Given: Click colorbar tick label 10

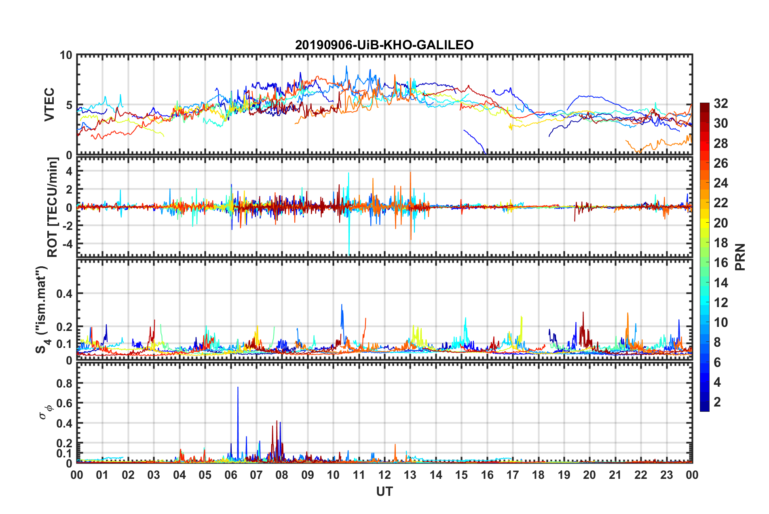Looking at the screenshot, I should (x=720, y=322).
